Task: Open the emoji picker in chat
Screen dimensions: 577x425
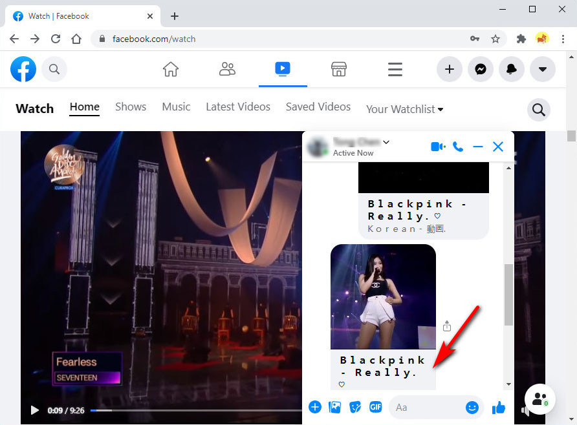Action: click(x=472, y=407)
